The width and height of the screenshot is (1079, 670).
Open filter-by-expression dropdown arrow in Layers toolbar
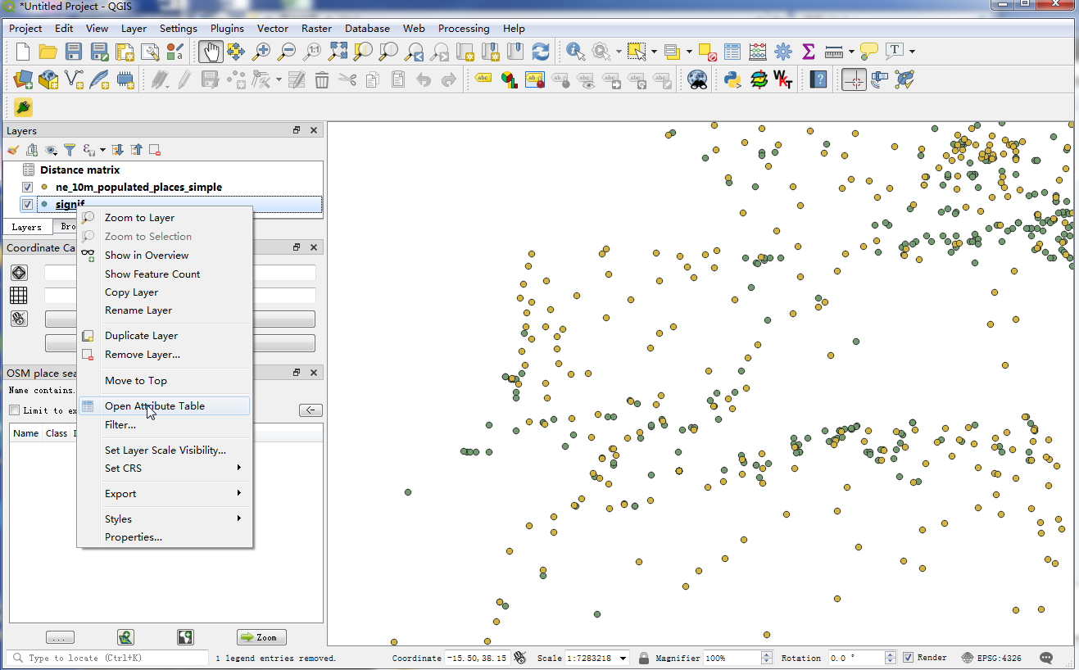click(102, 150)
